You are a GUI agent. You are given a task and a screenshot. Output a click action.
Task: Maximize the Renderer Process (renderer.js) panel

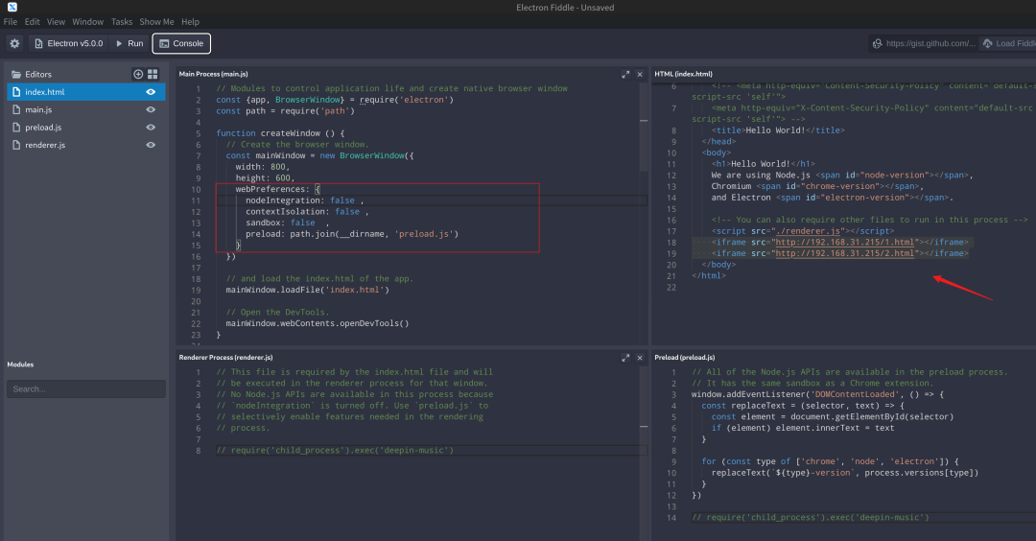[x=625, y=357]
